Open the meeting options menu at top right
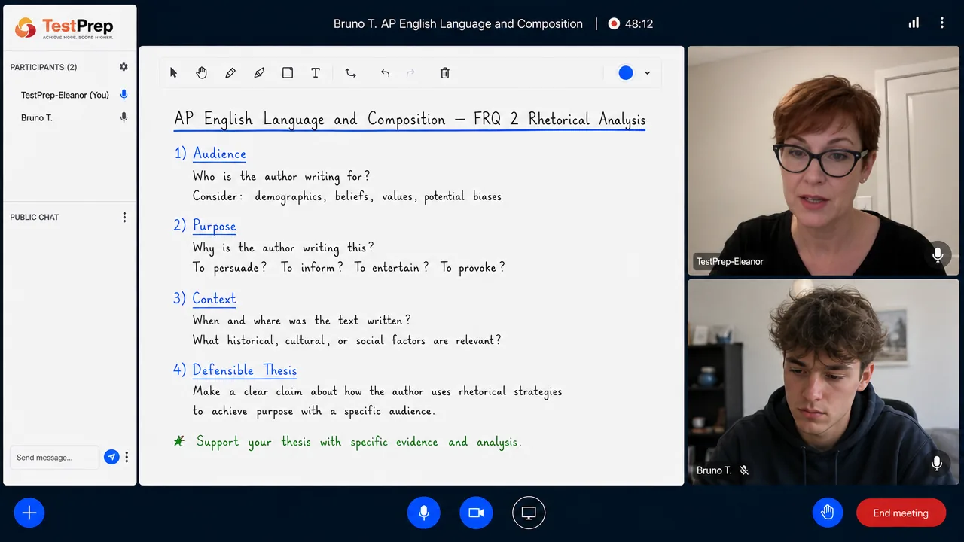Screen dimensions: 964x542 [941, 23]
